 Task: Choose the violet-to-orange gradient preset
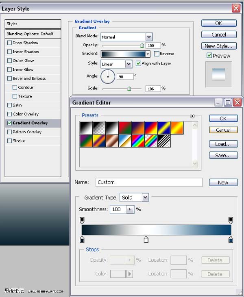(x=138, y=128)
